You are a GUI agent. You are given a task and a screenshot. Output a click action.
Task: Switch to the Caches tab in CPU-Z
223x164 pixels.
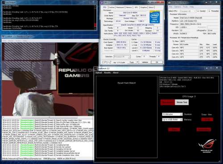[111, 7]
